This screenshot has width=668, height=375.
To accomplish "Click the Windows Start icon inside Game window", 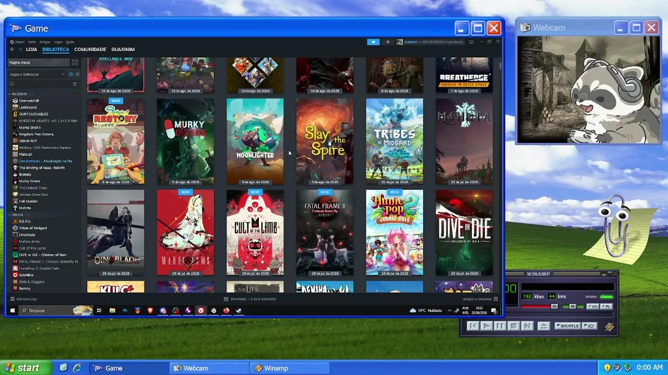I will (x=13, y=310).
